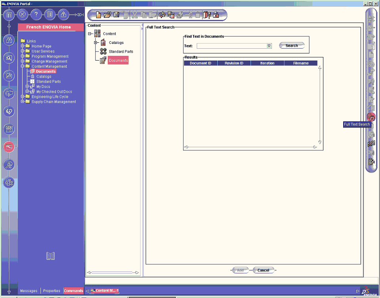Click the Results horizontal scroll right arrow

(315, 147)
